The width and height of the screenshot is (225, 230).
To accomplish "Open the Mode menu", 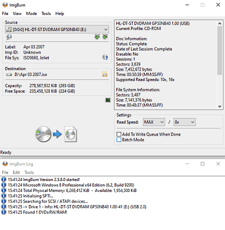I will point(31,13).
